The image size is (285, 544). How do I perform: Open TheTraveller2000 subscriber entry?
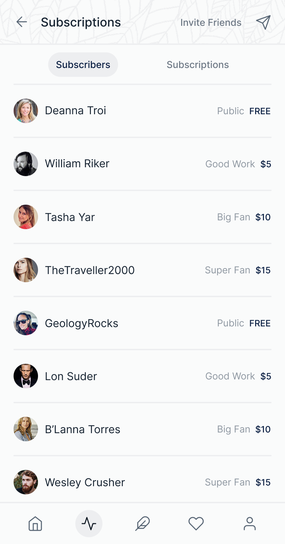click(x=90, y=270)
